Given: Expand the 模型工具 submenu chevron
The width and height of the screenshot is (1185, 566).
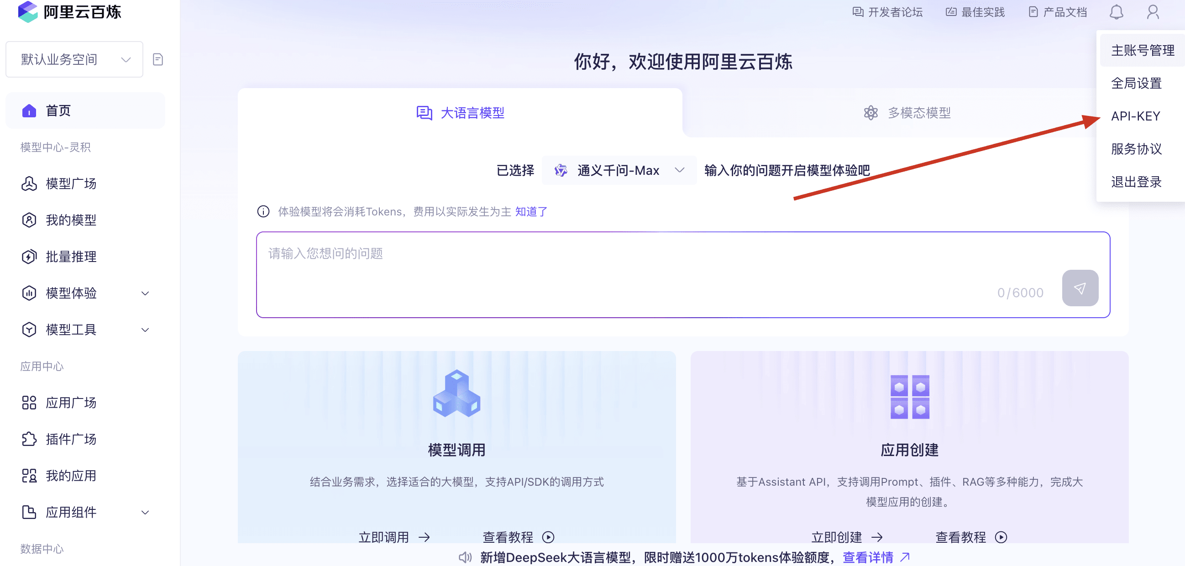Looking at the screenshot, I should pos(145,330).
